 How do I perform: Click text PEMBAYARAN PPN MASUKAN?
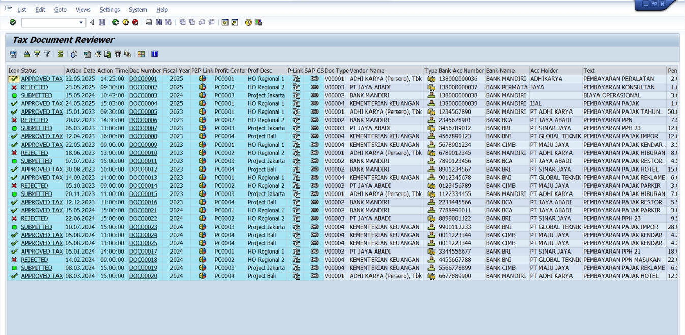622,260
